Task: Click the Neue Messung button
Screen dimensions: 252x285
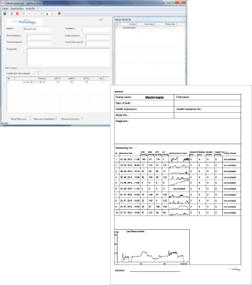Action: pyautogui.click(x=18, y=119)
